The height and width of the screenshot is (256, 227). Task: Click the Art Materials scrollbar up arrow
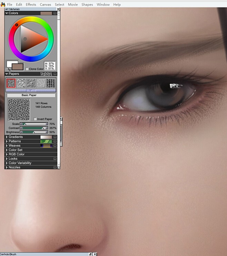(x=59, y=13)
